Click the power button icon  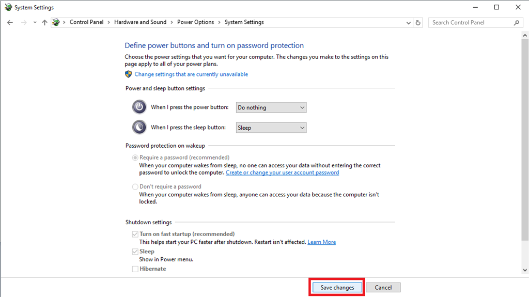[139, 107]
